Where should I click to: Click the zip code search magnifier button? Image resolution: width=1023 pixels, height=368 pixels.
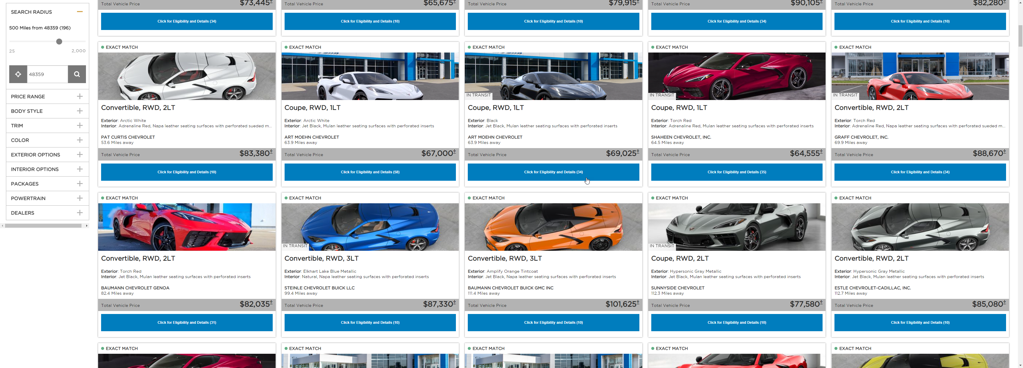pos(77,74)
